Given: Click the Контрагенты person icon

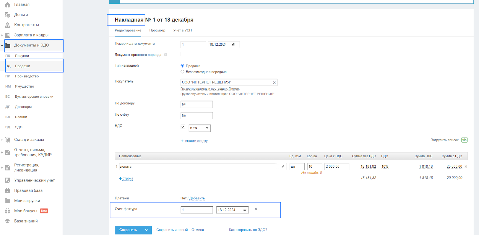Looking at the screenshot, I should pyautogui.click(x=7, y=25).
